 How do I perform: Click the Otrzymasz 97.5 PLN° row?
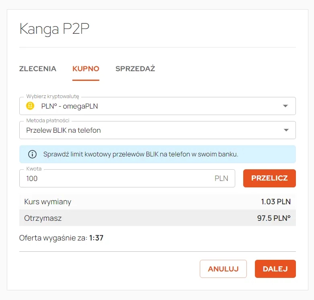coord(157,218)
